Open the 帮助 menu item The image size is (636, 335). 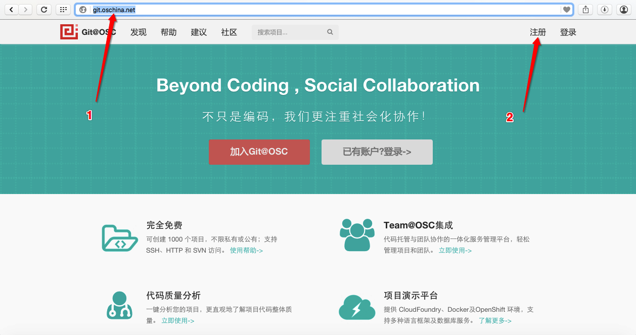click(169, 32)
